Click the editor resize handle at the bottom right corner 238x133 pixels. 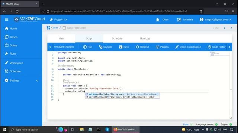click(x=231, y=118)
